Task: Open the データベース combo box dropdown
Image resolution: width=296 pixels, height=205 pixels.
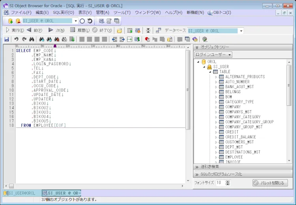Action: pos(241,31)
